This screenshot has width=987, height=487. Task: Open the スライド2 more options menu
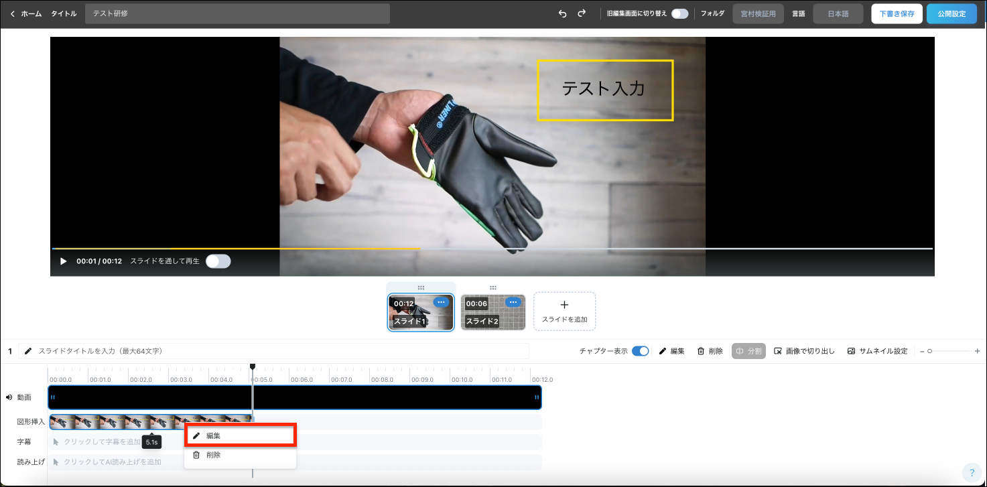513,302
